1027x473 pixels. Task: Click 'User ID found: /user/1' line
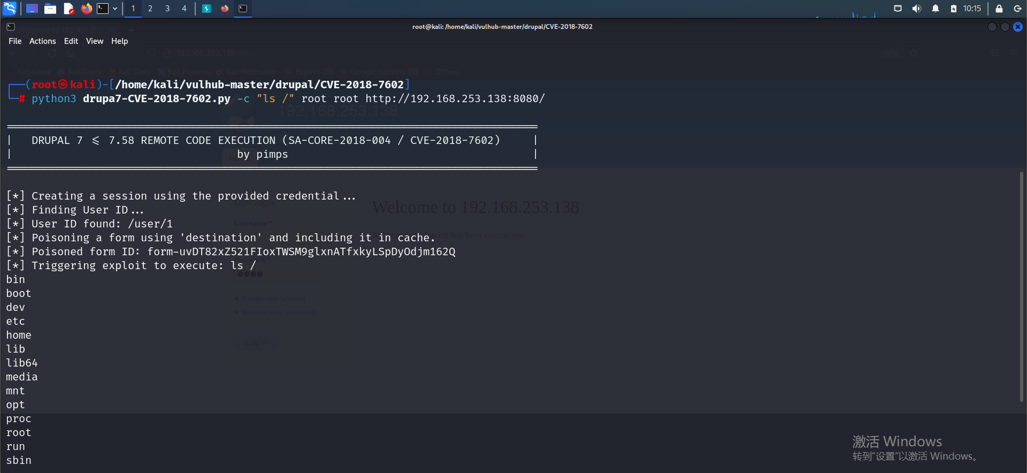click(89, 224)
